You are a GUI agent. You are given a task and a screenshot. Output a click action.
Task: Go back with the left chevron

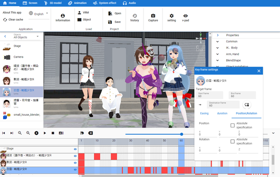(5, 36)
